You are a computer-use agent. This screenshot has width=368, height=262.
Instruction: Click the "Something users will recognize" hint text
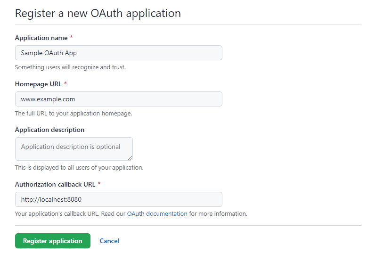click(x=70, y=67)
